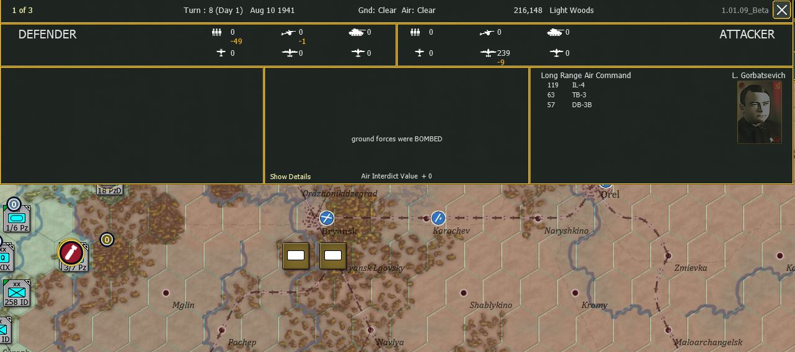Click the defender guns losses icon
The width and height of the screenshot is (795, 352).
288,32
